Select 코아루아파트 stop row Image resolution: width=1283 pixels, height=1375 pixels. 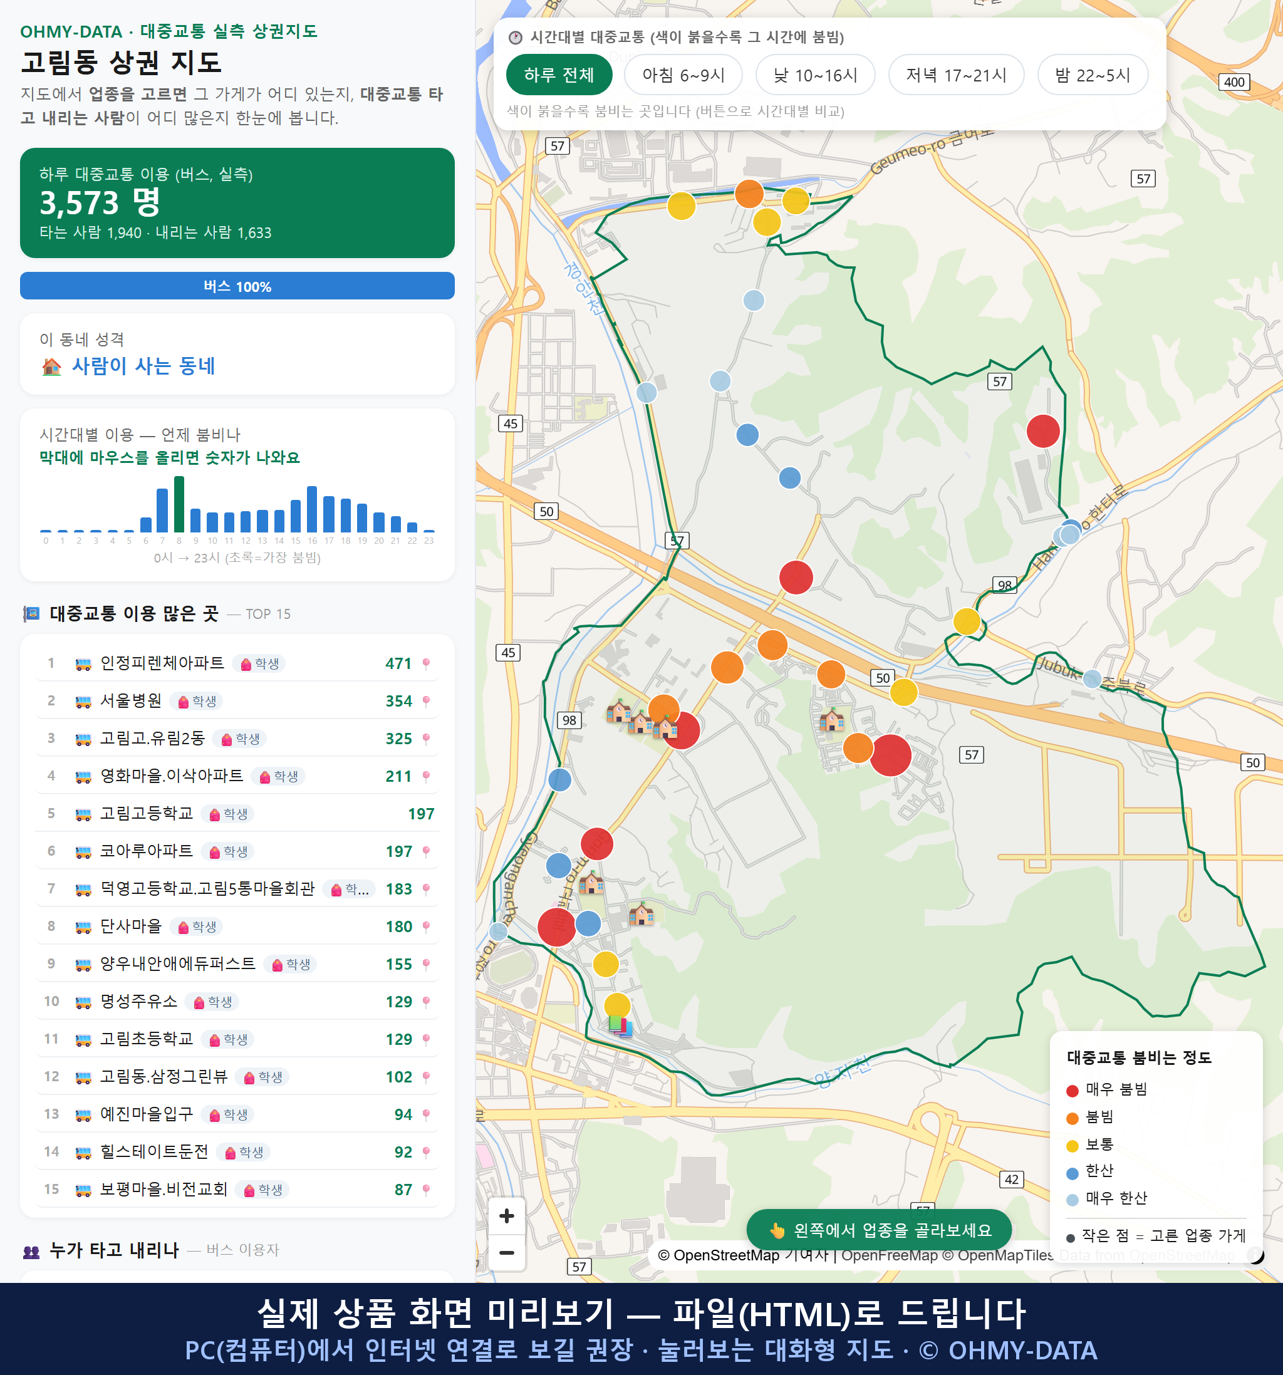coord(237,851)
